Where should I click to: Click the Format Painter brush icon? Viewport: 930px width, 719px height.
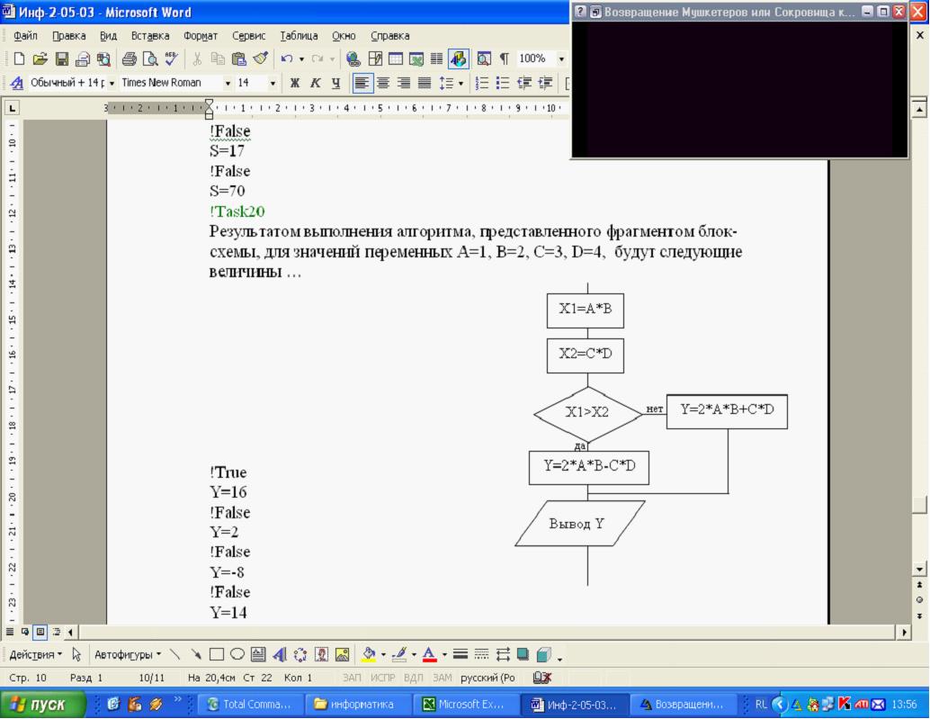pos(261,59)
